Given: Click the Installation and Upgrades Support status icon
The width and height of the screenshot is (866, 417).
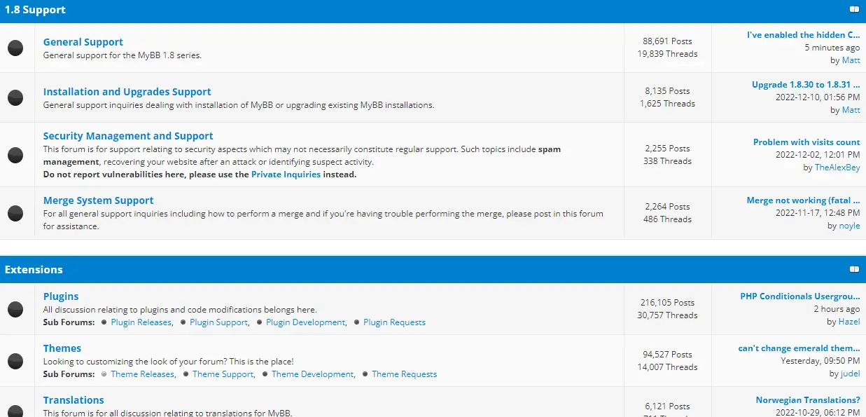Looking at the screenshot, I should tap(15, 97).
